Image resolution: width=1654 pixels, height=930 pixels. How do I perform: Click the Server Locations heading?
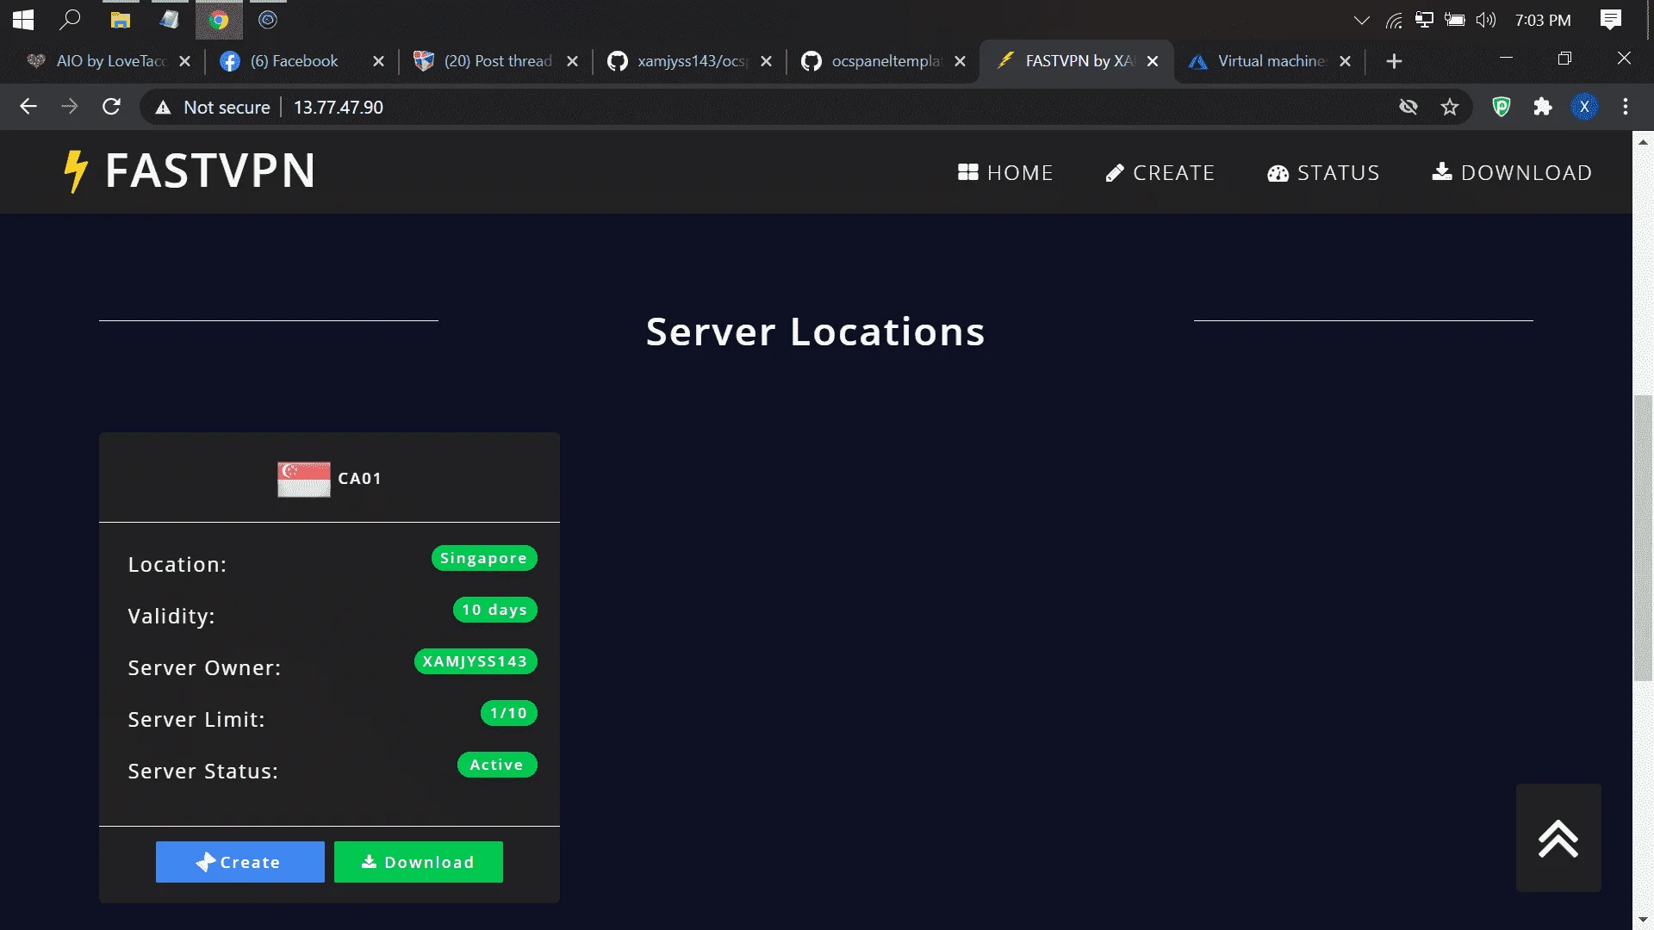point(816,332)
